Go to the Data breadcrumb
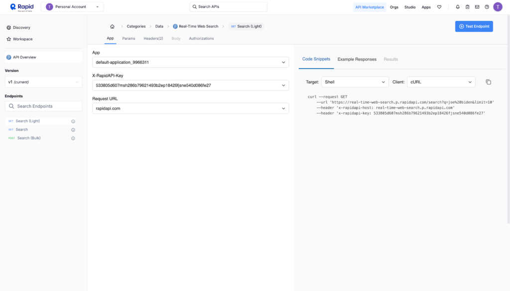The width and height of the screenshot is (510, 291). 159,26
